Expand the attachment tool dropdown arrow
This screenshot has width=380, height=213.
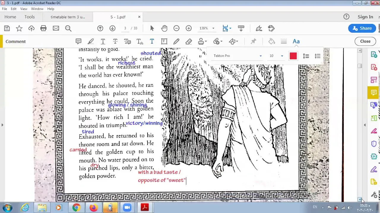(221, 41)
